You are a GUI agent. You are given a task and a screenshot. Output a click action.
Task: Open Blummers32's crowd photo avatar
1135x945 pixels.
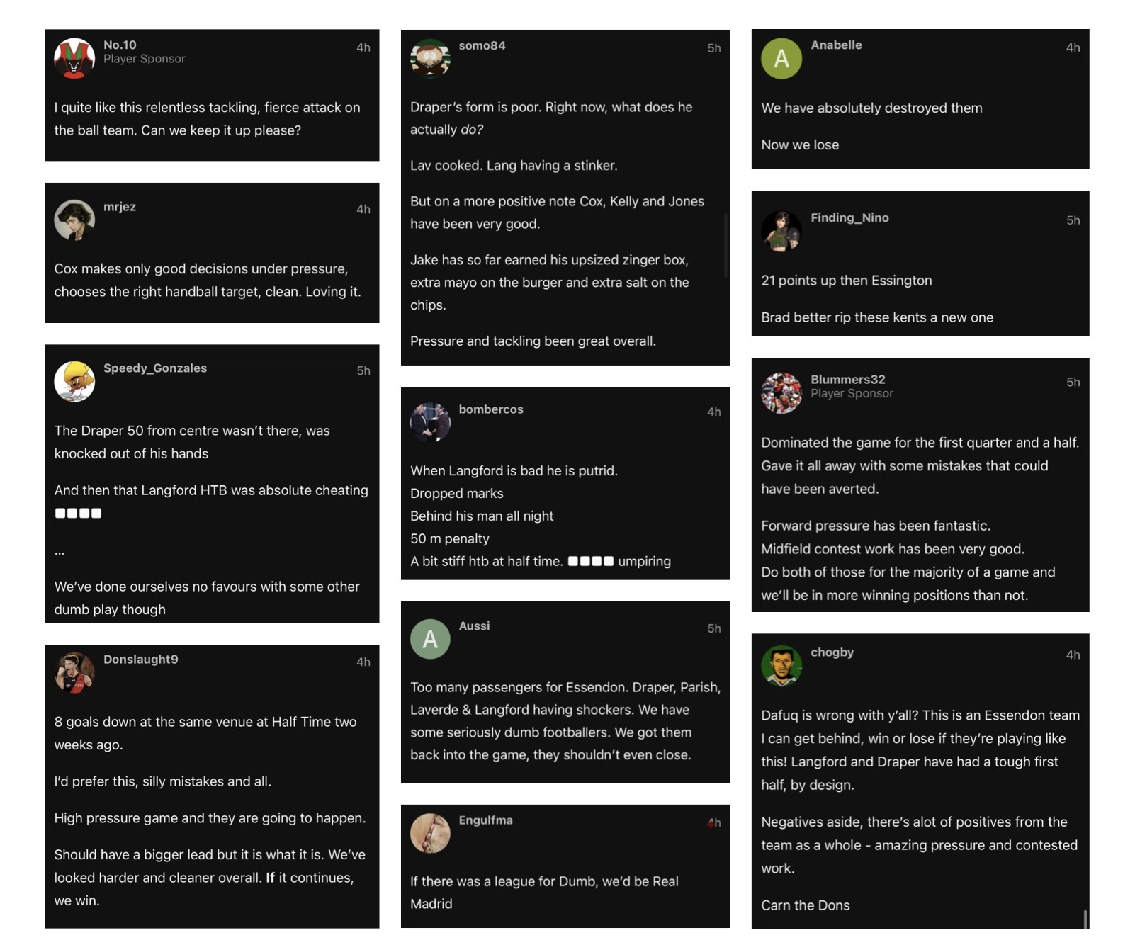pos(781,392)
